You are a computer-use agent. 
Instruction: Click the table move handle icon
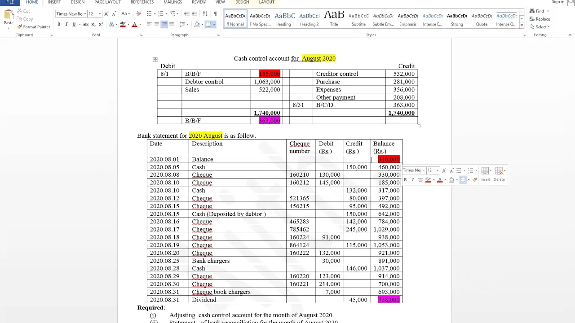pos(155,59)
